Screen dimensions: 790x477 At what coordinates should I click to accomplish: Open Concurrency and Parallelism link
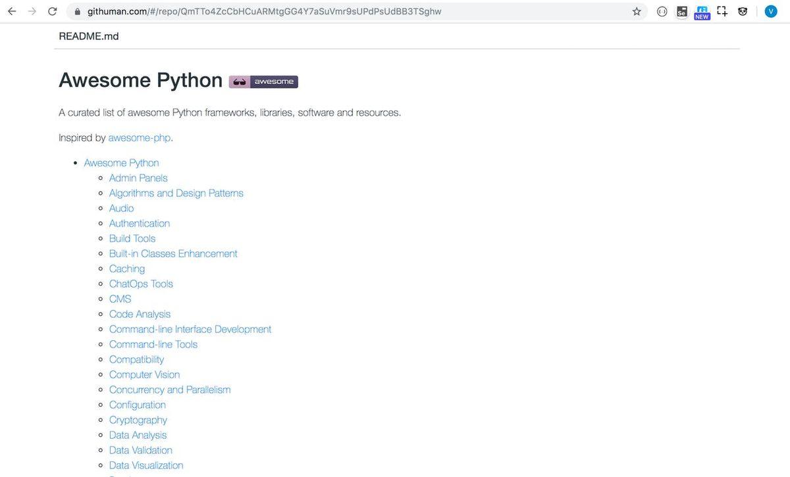click(x=170, y=389)
